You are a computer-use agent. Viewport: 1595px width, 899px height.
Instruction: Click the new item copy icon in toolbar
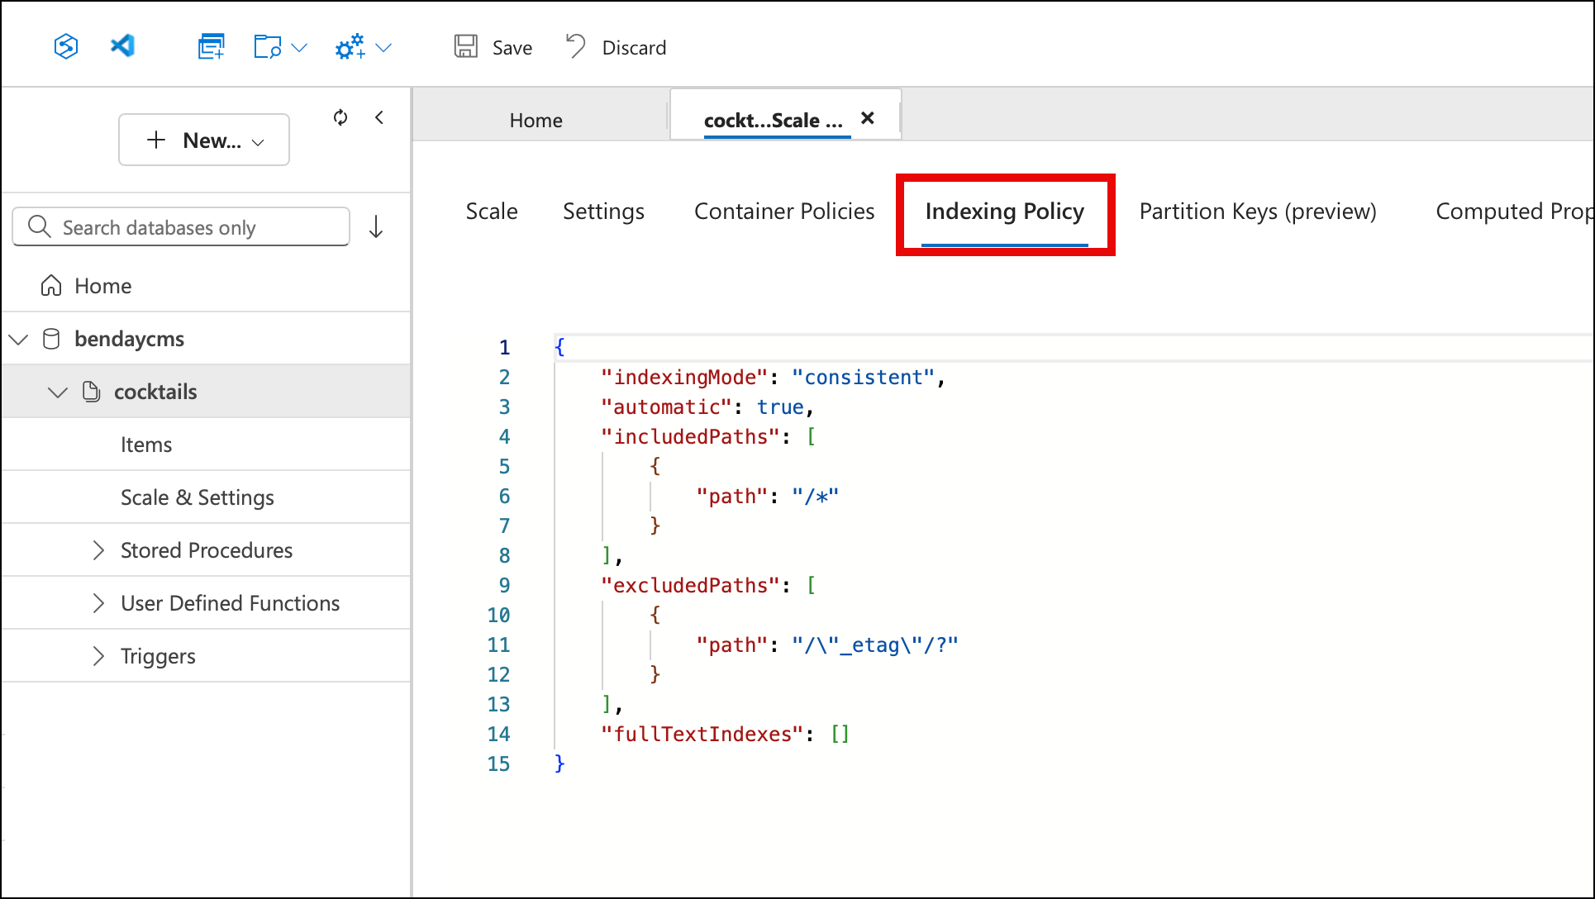click(x=211, y=46)
